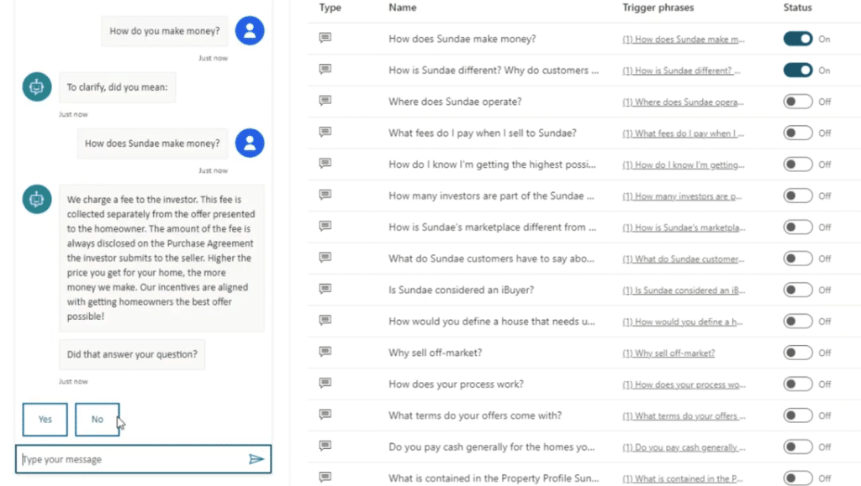
Task: Open the 'How does your process work?' topic name
Action: click(457, 384)
